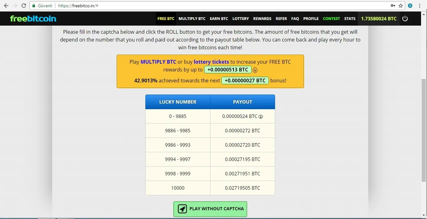Select the 10000 lucky number cell
This screenshot has height=219, width=427.
click(178, 188)
